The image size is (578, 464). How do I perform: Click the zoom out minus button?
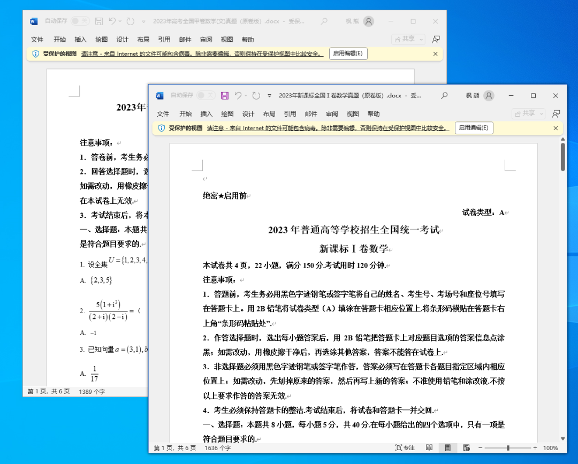(480, 448)
